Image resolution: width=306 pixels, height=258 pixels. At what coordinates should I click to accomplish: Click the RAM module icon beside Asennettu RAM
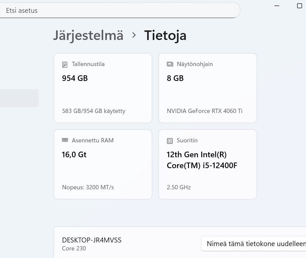click(x=65, y=140)
